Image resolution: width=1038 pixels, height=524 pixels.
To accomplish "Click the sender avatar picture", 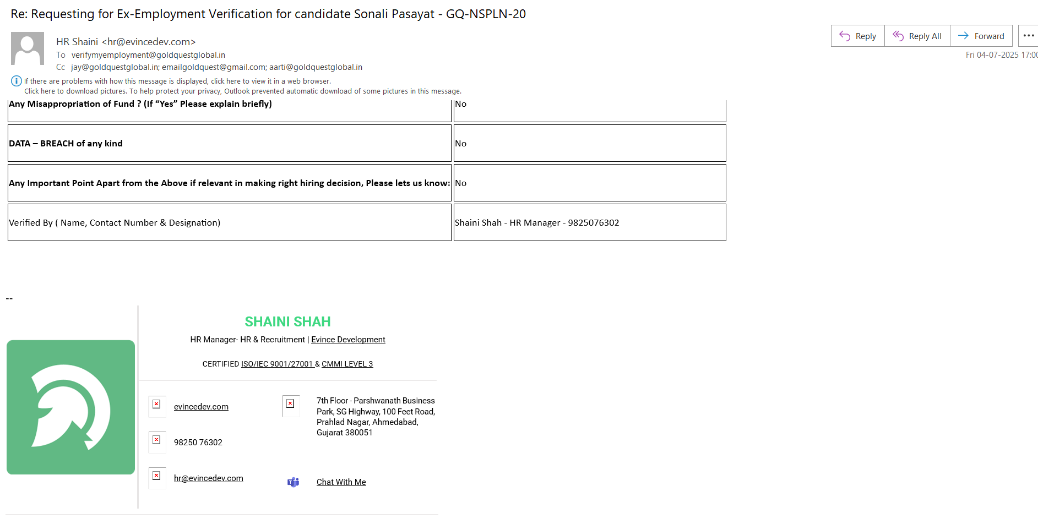I will (x=28, y=48).
